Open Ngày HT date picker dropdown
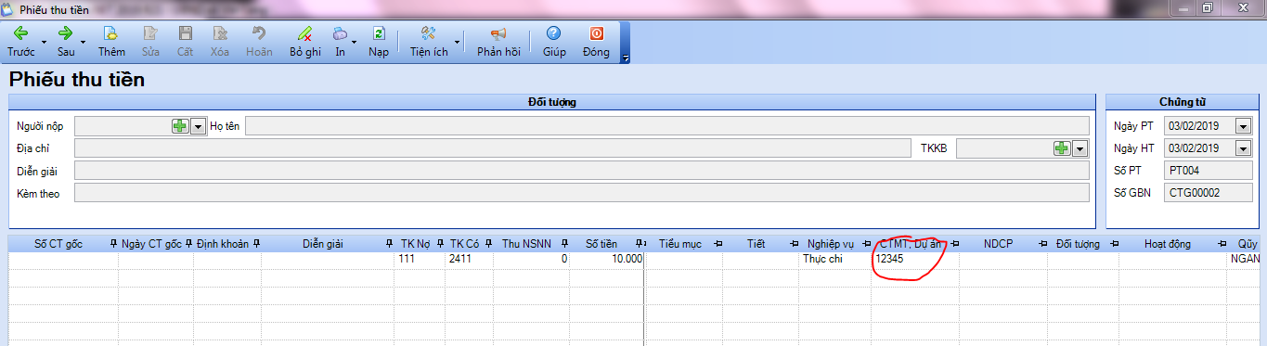 coord(1243,147)
